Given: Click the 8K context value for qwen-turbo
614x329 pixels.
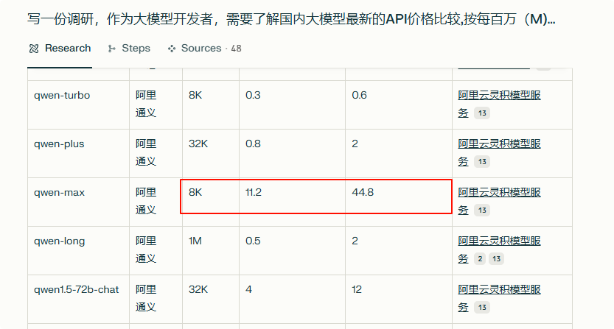Looking at the screenshot, I should tap(195, 96).
